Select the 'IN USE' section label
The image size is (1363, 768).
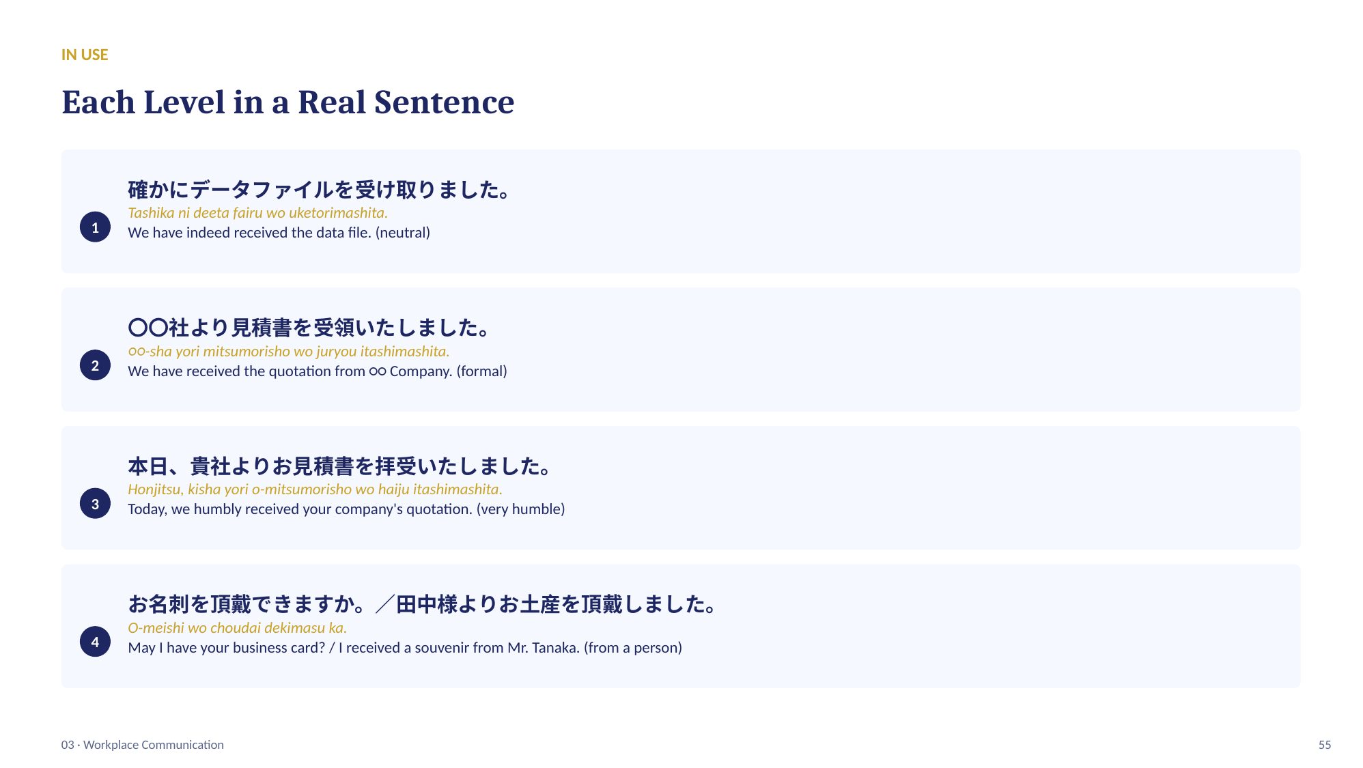coord(85,55)
